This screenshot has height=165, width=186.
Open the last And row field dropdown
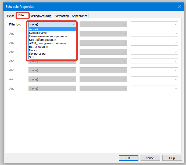[x=52, y=89]
